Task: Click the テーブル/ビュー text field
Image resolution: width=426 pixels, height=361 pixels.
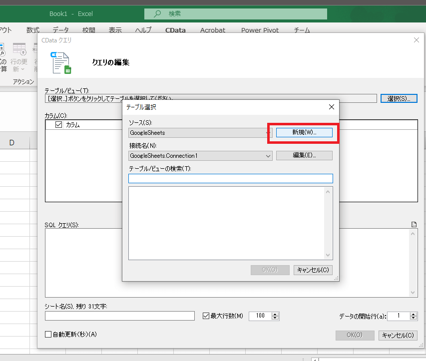Action: coord(211,98)
